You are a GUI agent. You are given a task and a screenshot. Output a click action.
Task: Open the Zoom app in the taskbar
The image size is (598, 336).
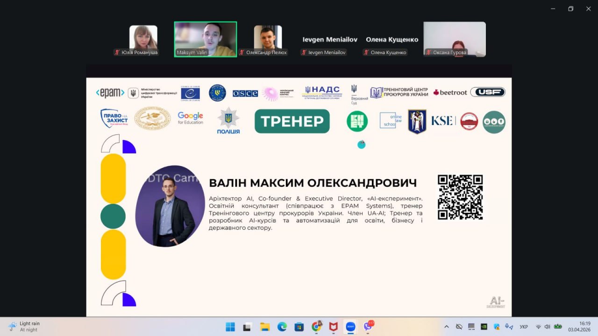tap(350, 327)
